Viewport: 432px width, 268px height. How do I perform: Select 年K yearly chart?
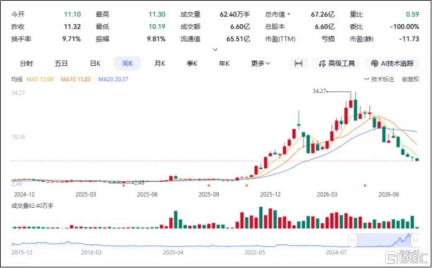[x=224, y=64]
